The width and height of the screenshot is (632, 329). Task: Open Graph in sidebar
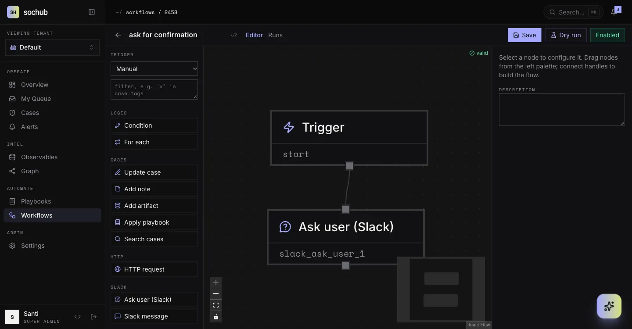pos(52,171)
